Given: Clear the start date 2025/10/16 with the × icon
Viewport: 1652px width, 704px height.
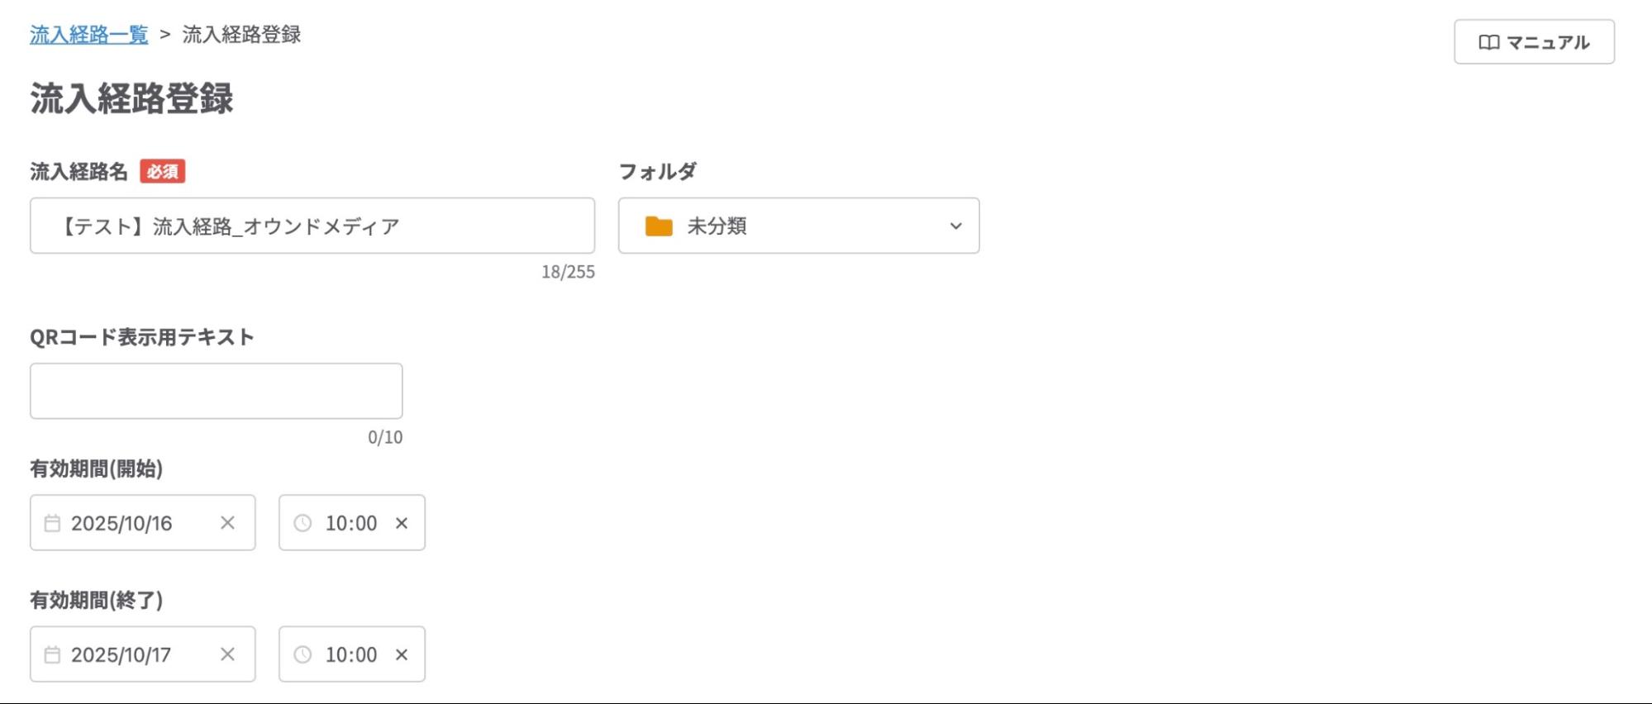Looking at the screenshot, I should (229, 522).
